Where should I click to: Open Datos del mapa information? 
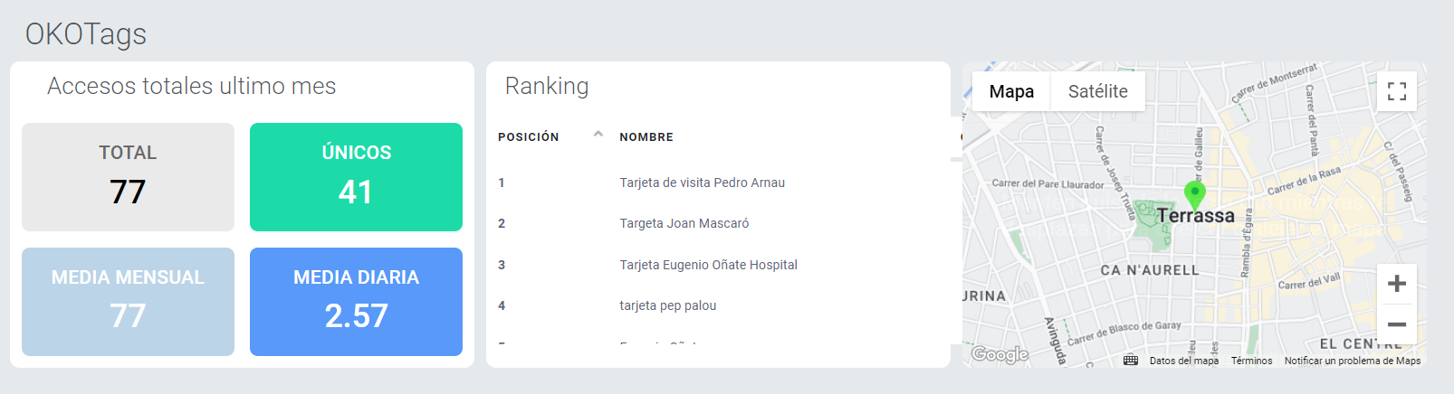pyautogui.click(x=1184, y=361)
